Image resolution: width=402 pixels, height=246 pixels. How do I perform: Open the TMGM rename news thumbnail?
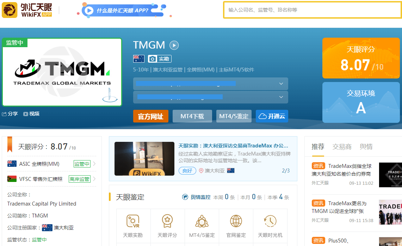[x=390, y=212]
